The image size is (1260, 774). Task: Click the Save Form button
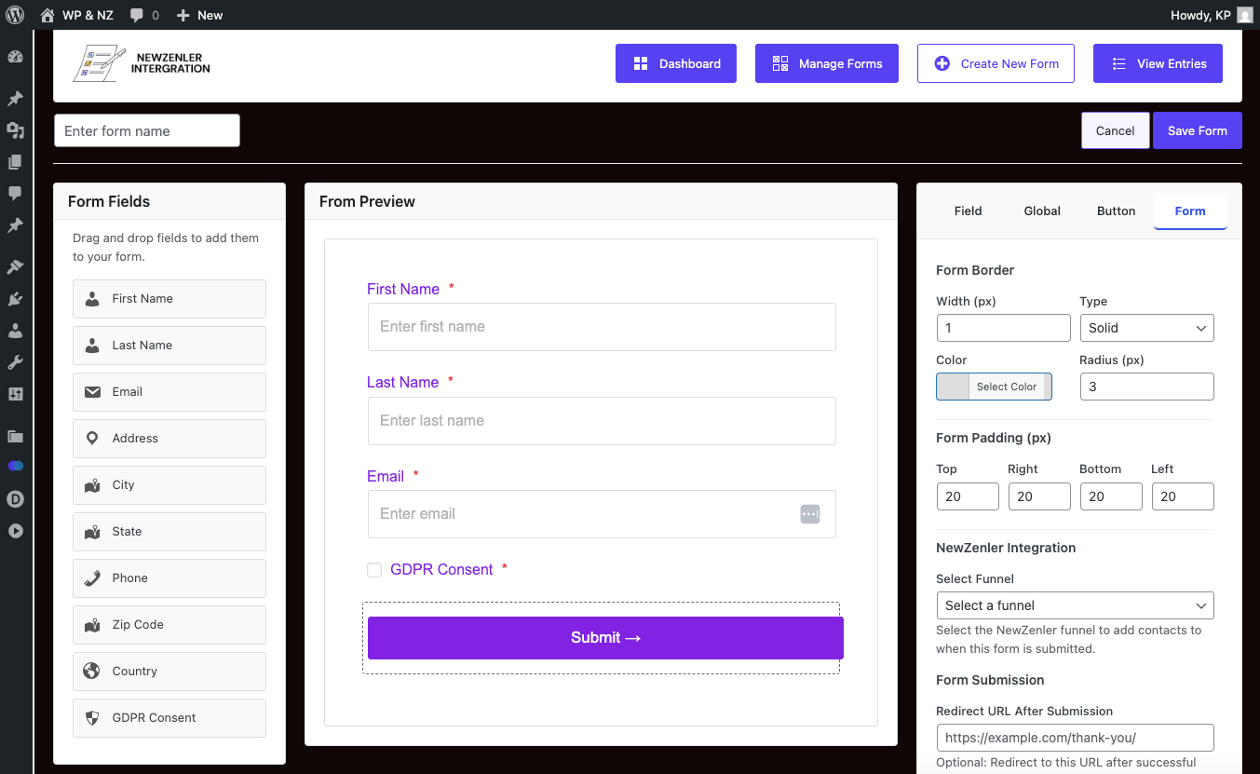pos(1197,131)
